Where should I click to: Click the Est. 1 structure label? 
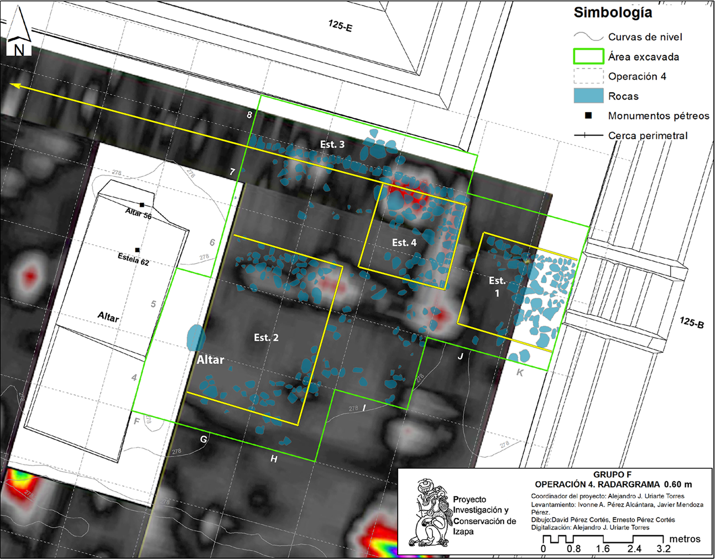(497, 286)
